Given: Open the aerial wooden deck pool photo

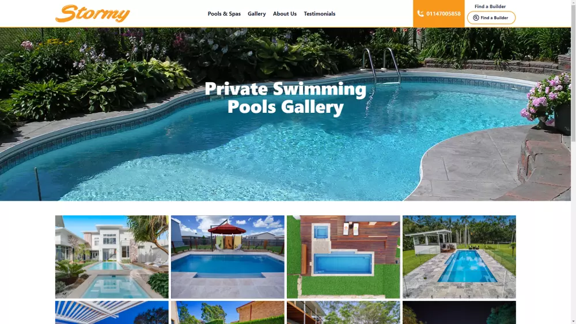Looking at the screenshot, I should click(x=343, y=257).
